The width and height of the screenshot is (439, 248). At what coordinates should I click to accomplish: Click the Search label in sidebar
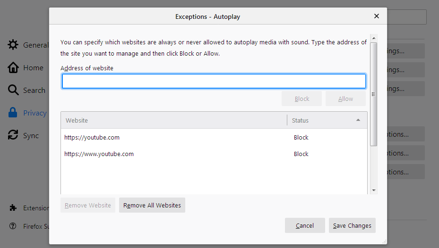click(34, 90)
